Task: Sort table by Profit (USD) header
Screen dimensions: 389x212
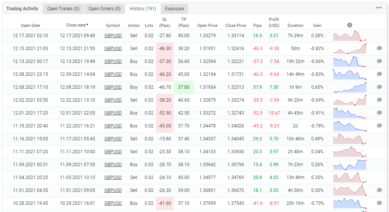Action: (x=274, y=22)
